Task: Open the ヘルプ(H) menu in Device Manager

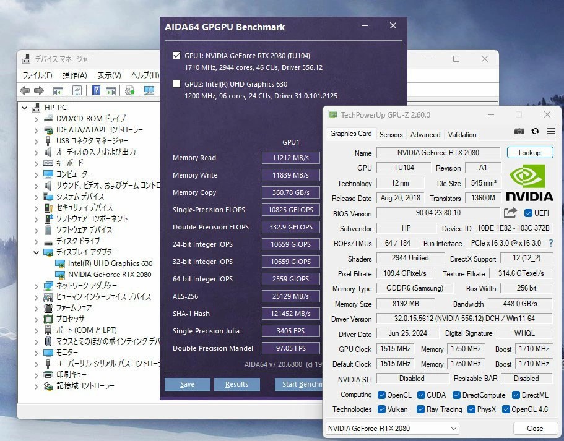Action: coord(145,75)
